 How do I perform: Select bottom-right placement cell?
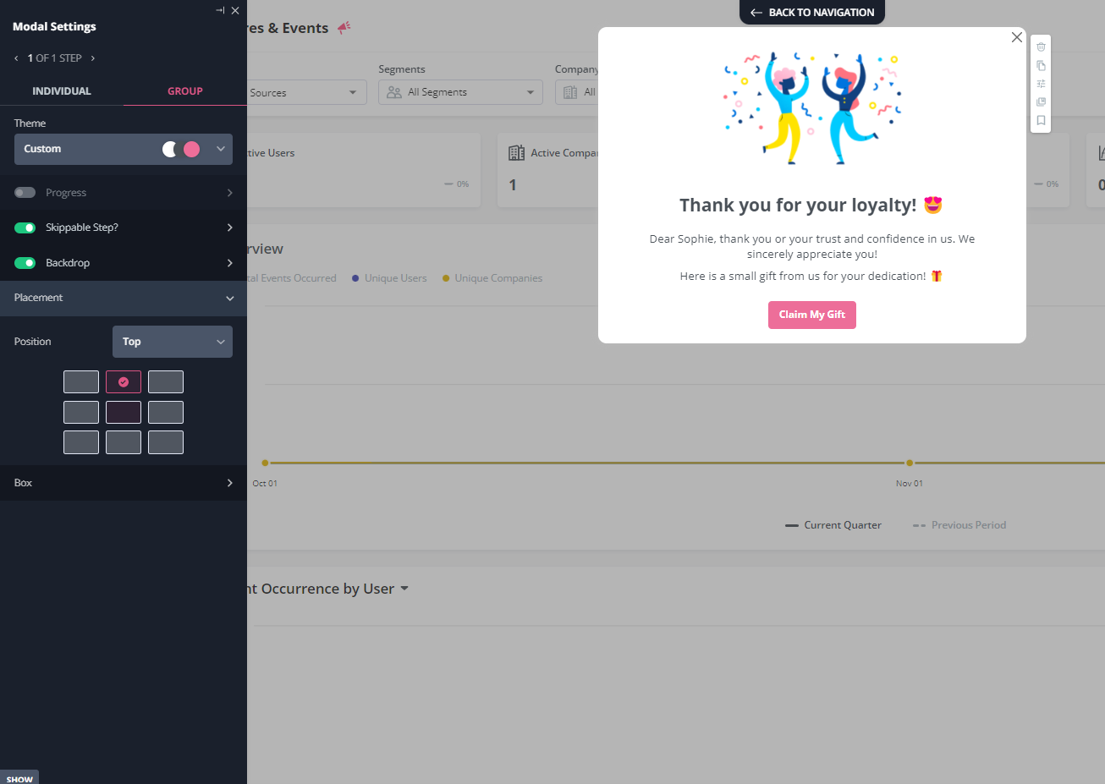166,442
